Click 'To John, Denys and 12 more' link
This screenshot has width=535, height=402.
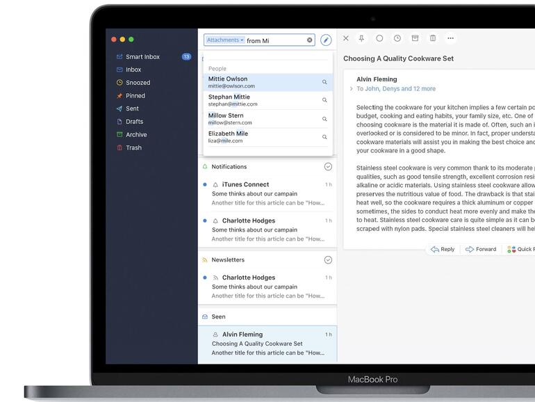coord(396,89)
